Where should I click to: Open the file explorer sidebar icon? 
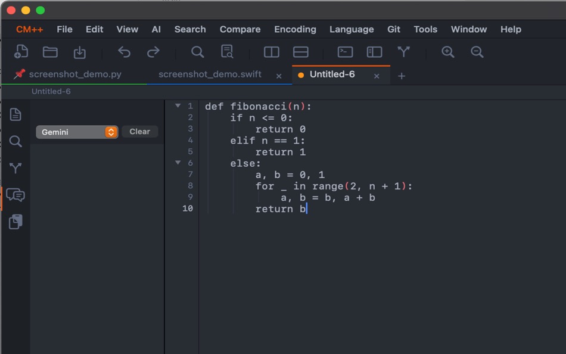tap(15, 114)
